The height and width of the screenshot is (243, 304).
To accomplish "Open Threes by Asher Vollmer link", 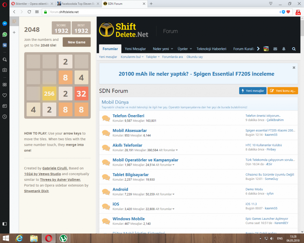I will pos(60,180).
